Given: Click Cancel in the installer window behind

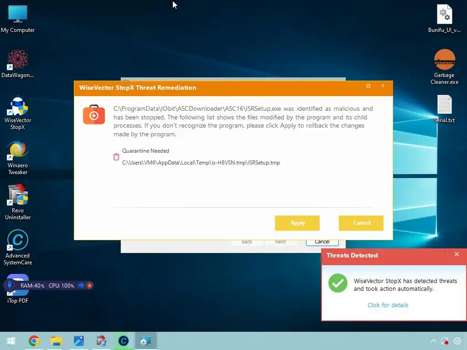Looking at the screenshot, I should tap(322, 242).
